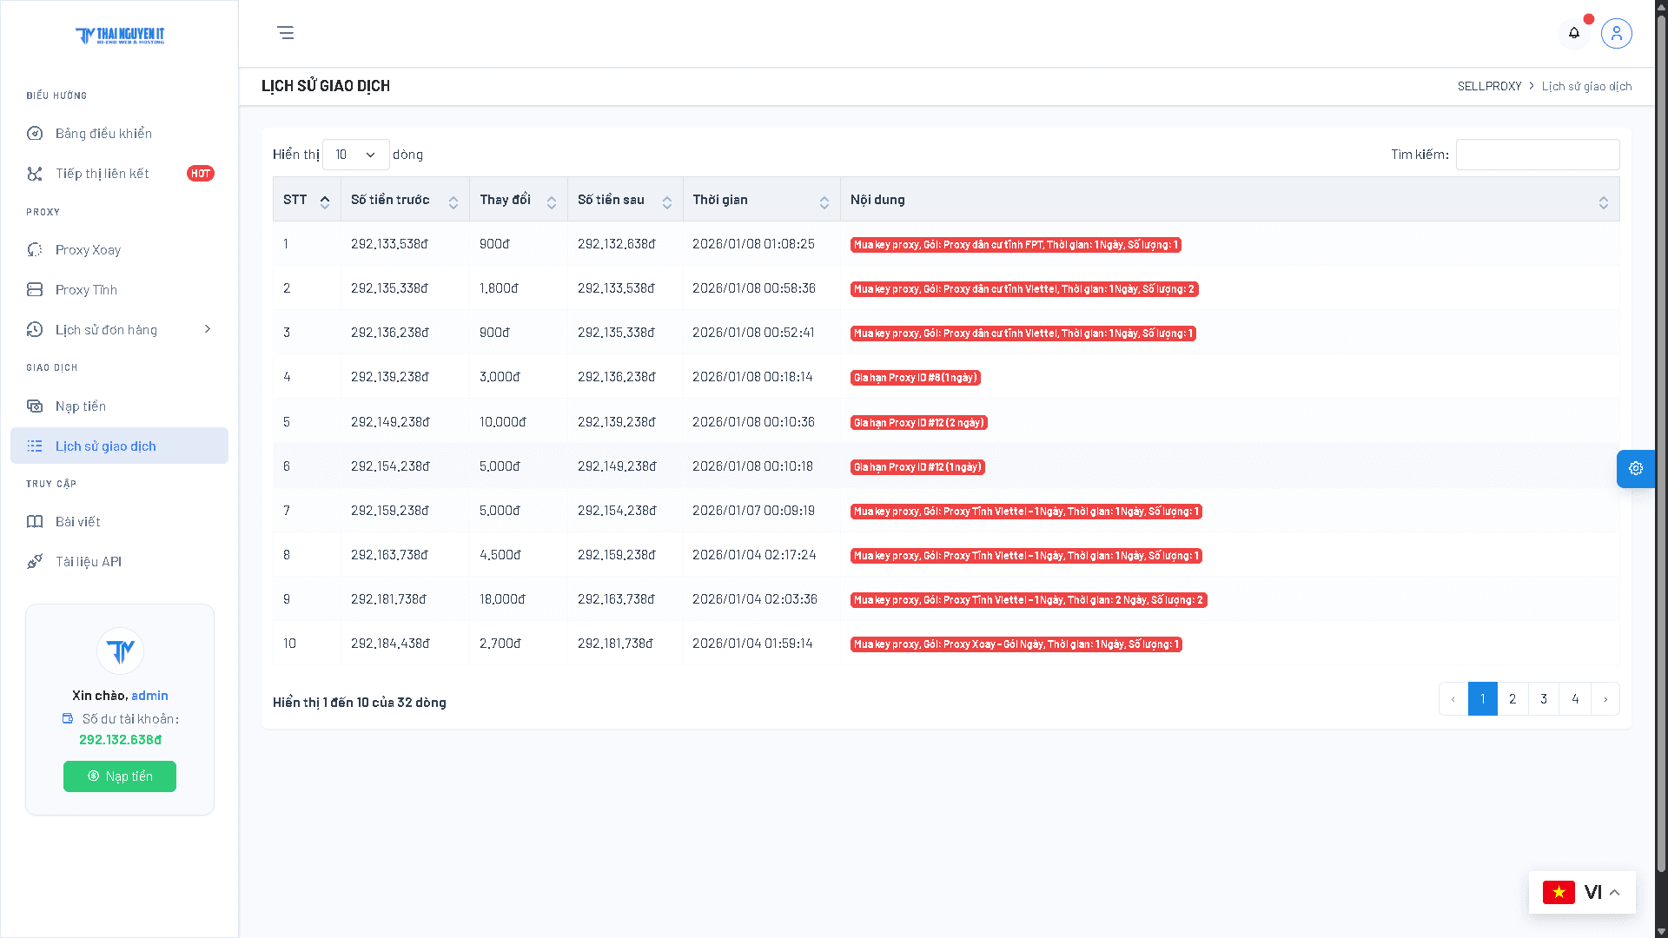This screenshot has width=1668, height=938.
Task: Open the notifications bell
Action: (1574, 33)
